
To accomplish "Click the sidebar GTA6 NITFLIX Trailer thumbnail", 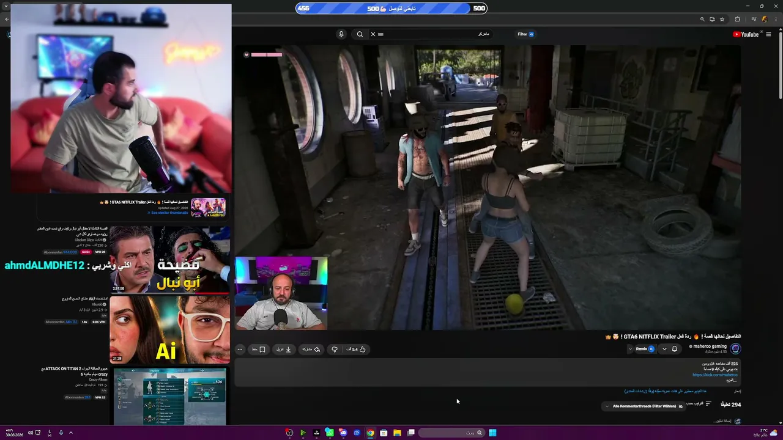I will pyautogui.click(x=209, y=208).
